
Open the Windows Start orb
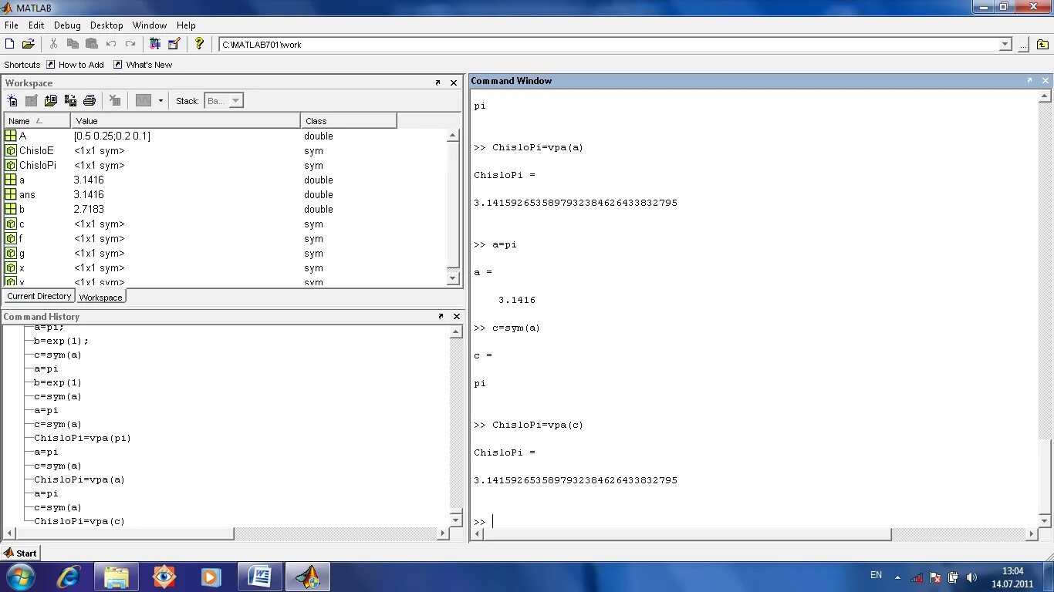pyautogui.click(x=20, y=577)
